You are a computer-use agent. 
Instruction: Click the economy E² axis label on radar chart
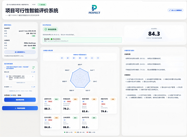88,91
